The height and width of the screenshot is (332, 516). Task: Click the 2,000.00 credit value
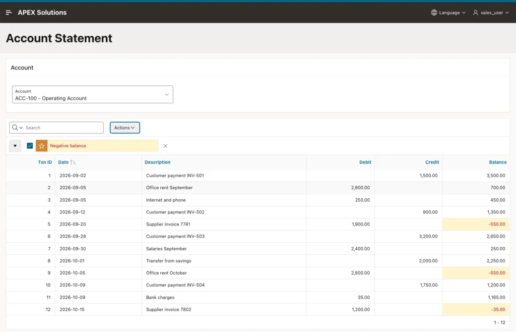[428, 261]
